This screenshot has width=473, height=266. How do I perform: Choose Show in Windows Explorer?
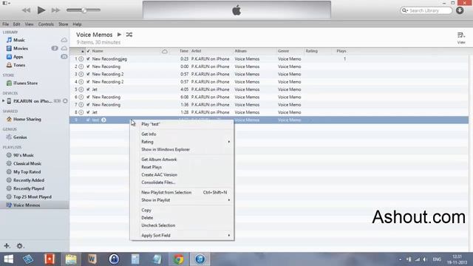pyautogui.click(x=182, y=149)
